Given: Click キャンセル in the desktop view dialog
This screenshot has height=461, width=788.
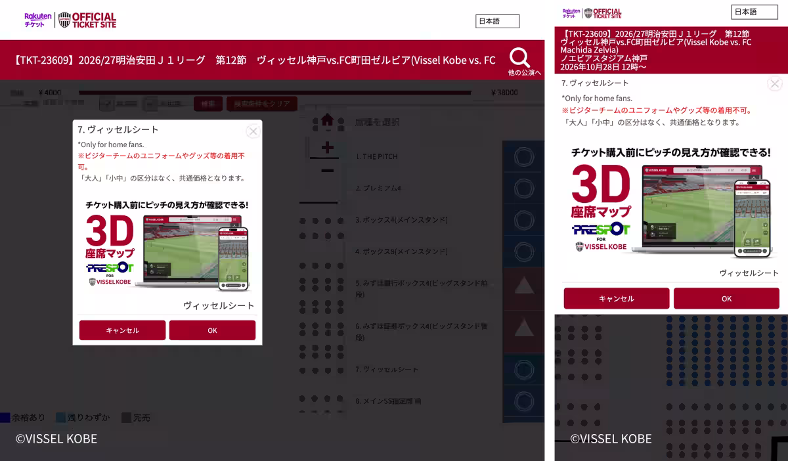Looking at the screenshot, I should click(122, 330).
